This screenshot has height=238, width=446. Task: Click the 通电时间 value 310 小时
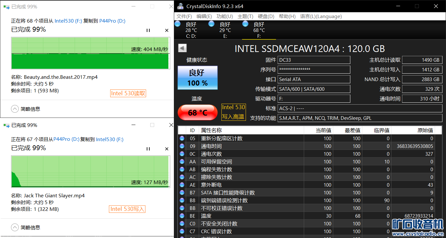[x=422, y=99]
